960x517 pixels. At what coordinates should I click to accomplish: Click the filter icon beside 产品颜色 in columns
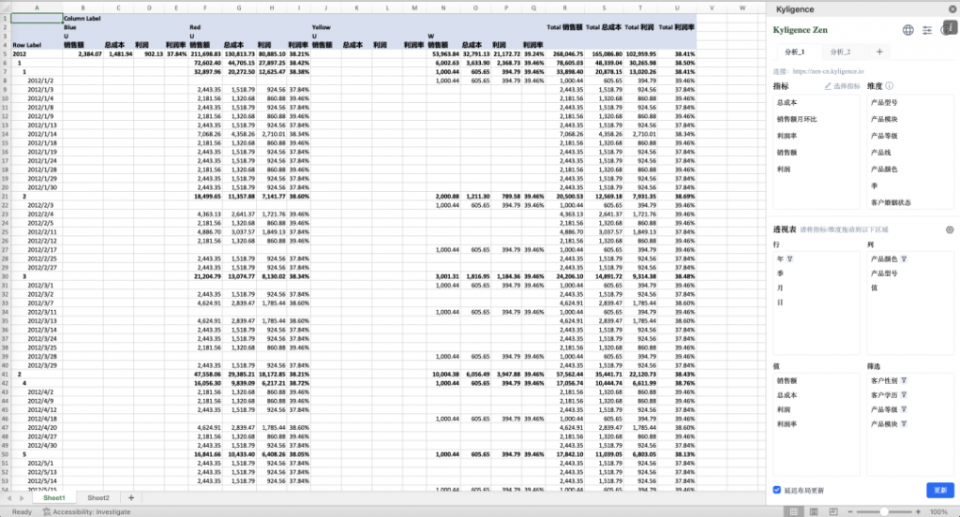point(905,259)
